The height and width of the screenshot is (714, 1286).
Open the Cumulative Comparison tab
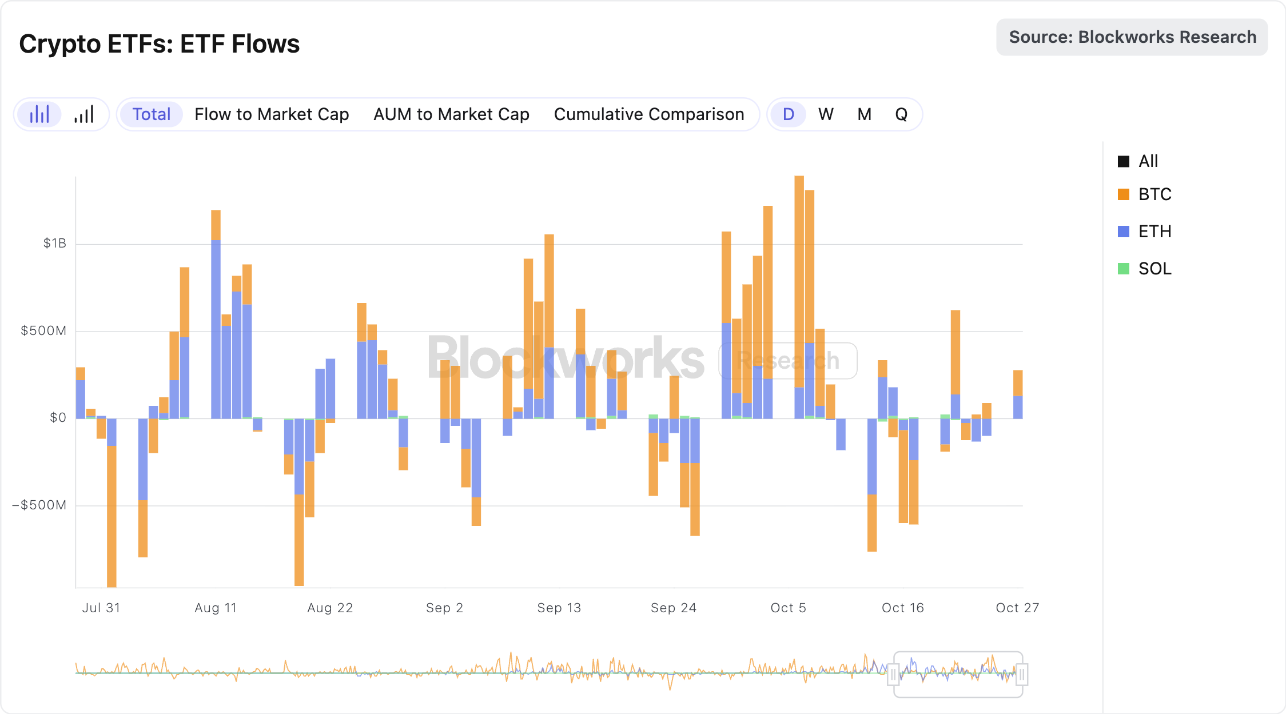click(x=648, y=114)
